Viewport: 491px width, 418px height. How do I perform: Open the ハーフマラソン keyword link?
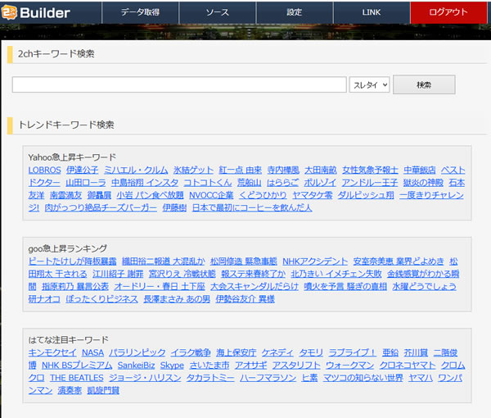coord(268,378)
